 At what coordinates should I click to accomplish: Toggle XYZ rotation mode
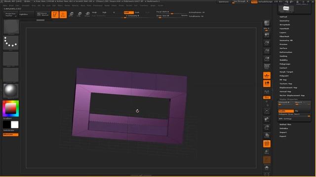point(267,97)
